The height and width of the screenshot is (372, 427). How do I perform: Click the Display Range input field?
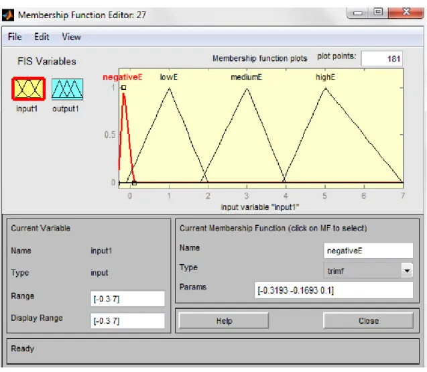point(127,321)
